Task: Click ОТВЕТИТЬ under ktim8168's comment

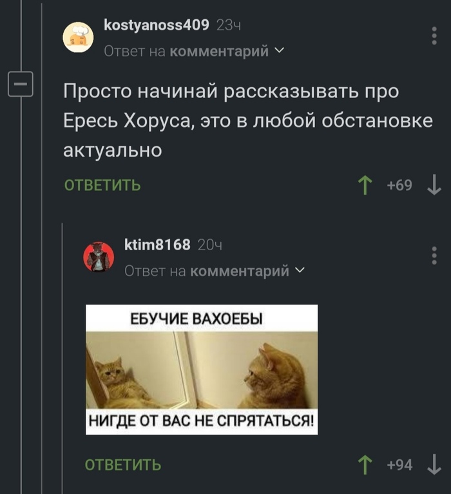Action: coord(123,465)
